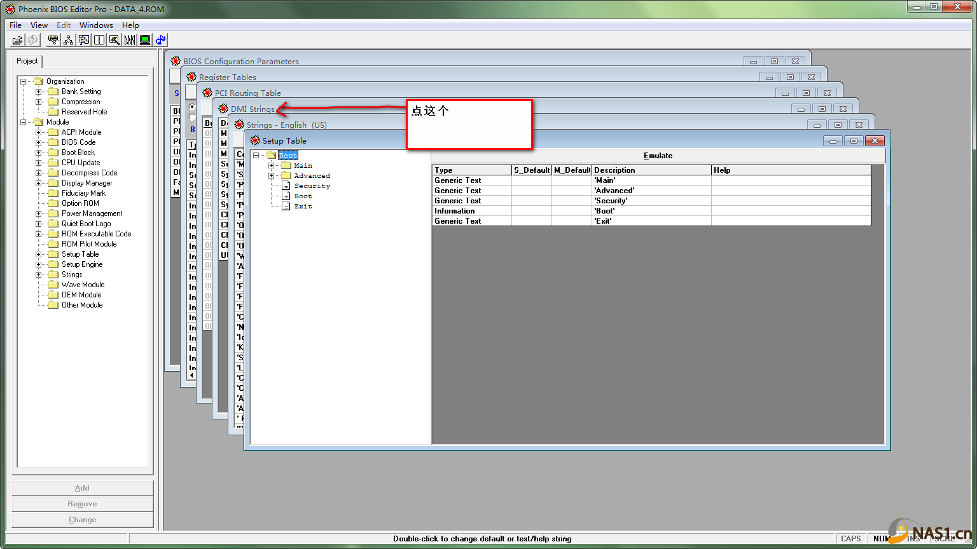Open the greyed Edit menu
This screenshot has height=549, width=977.
point(64,25)
